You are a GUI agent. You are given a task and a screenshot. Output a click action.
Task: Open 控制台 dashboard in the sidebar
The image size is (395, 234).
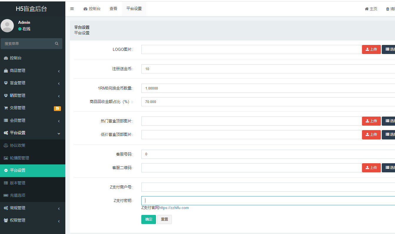tap(16, 58)
